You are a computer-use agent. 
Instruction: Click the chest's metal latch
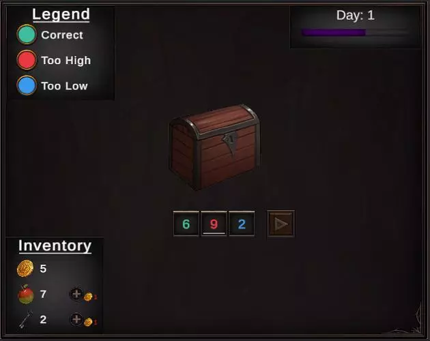[230, 143]
